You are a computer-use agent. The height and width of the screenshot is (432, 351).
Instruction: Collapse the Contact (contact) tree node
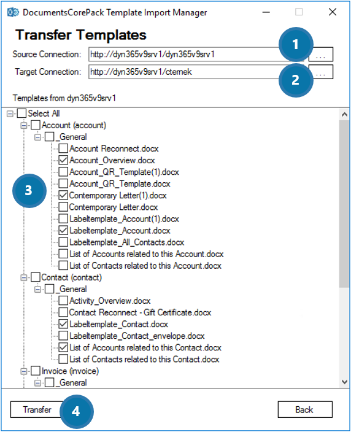click(24, 277)
